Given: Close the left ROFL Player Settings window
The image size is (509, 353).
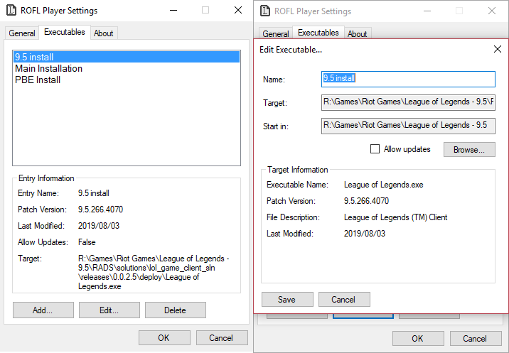Looking at the screenshot, I should tap(238, 11).
